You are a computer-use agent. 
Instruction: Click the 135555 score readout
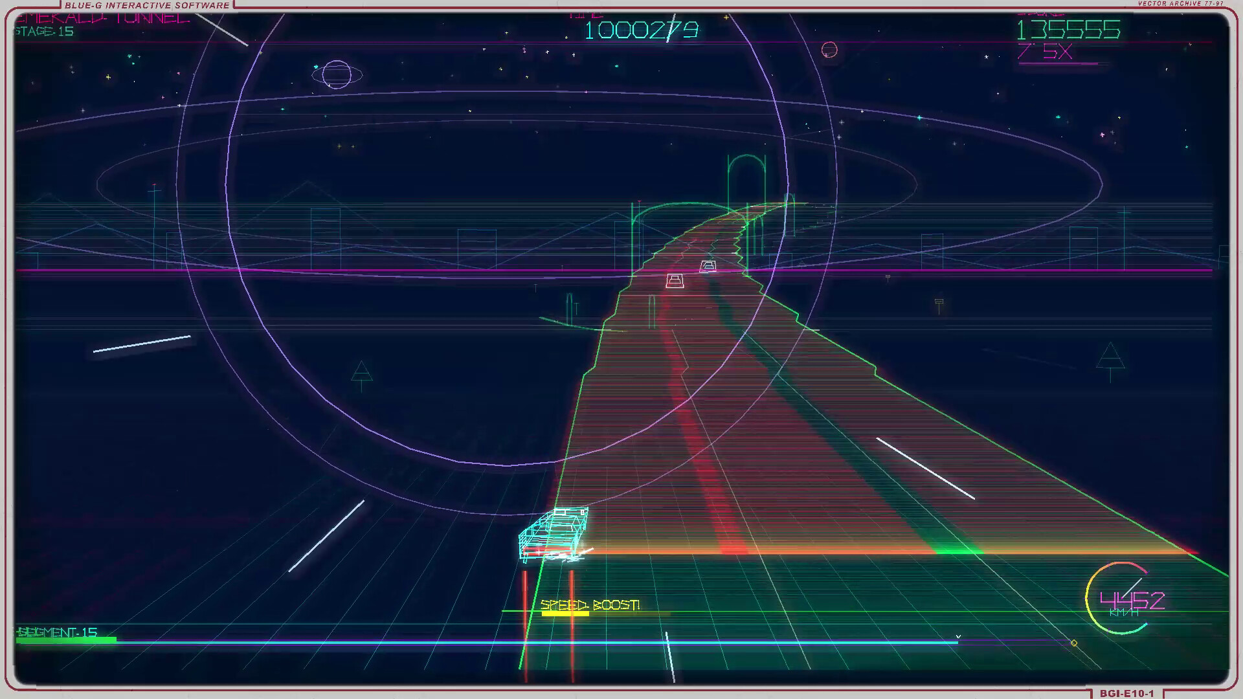(x=1068, y=30)
